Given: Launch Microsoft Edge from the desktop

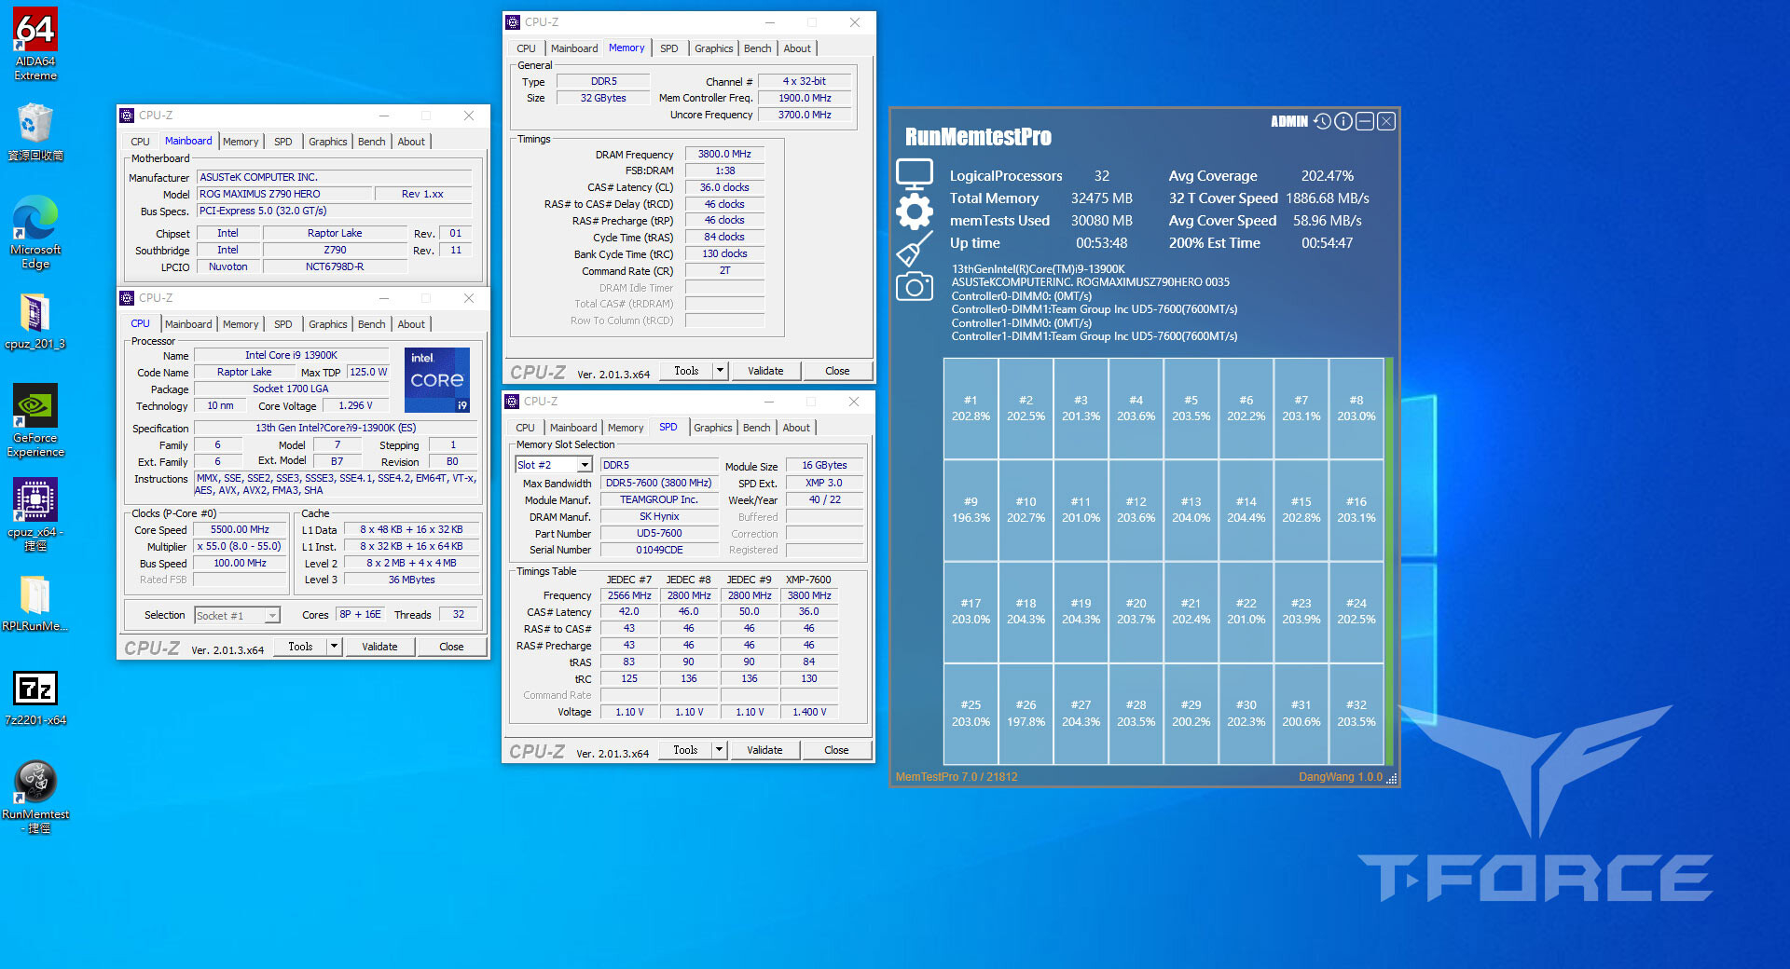Looking at the screenshot, I should click(x=35, y=233).
